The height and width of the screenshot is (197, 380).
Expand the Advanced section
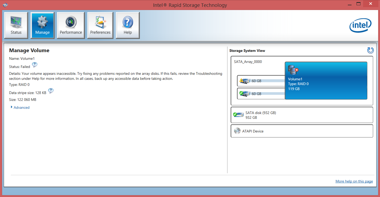click(20, 107)
